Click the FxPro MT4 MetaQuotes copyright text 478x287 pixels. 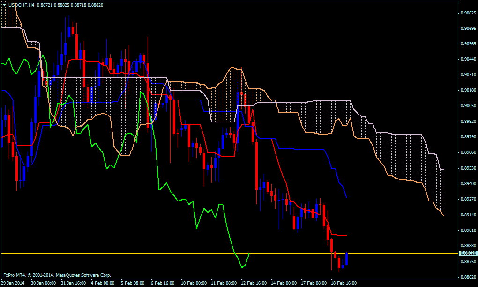[x=57, y=275]
